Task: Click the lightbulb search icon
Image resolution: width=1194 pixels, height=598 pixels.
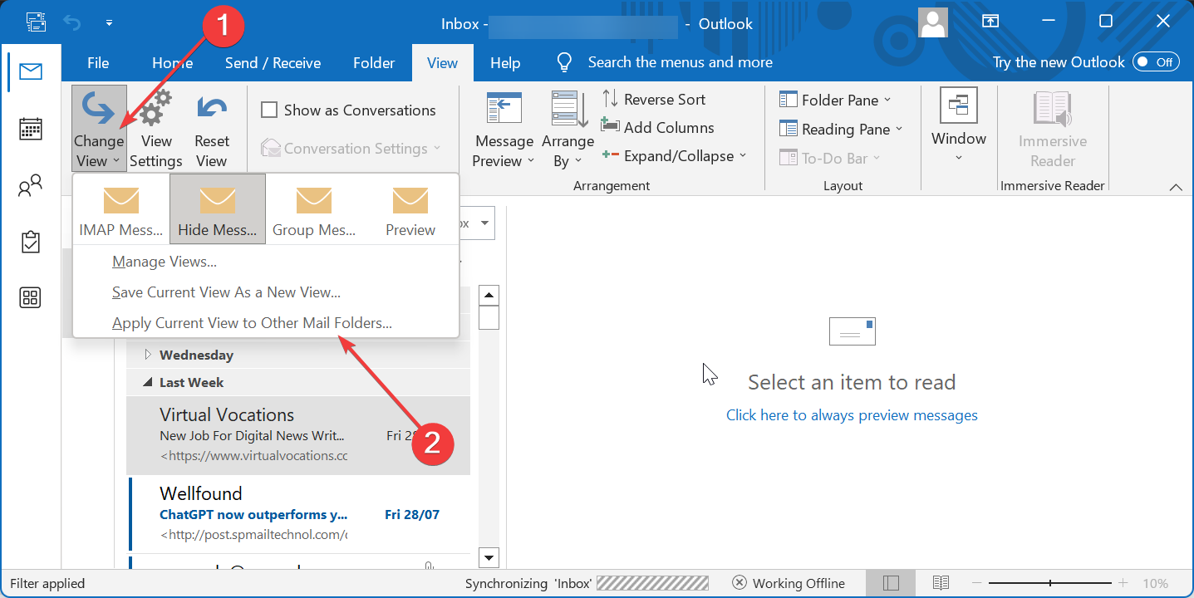Action: click(565, 62)
